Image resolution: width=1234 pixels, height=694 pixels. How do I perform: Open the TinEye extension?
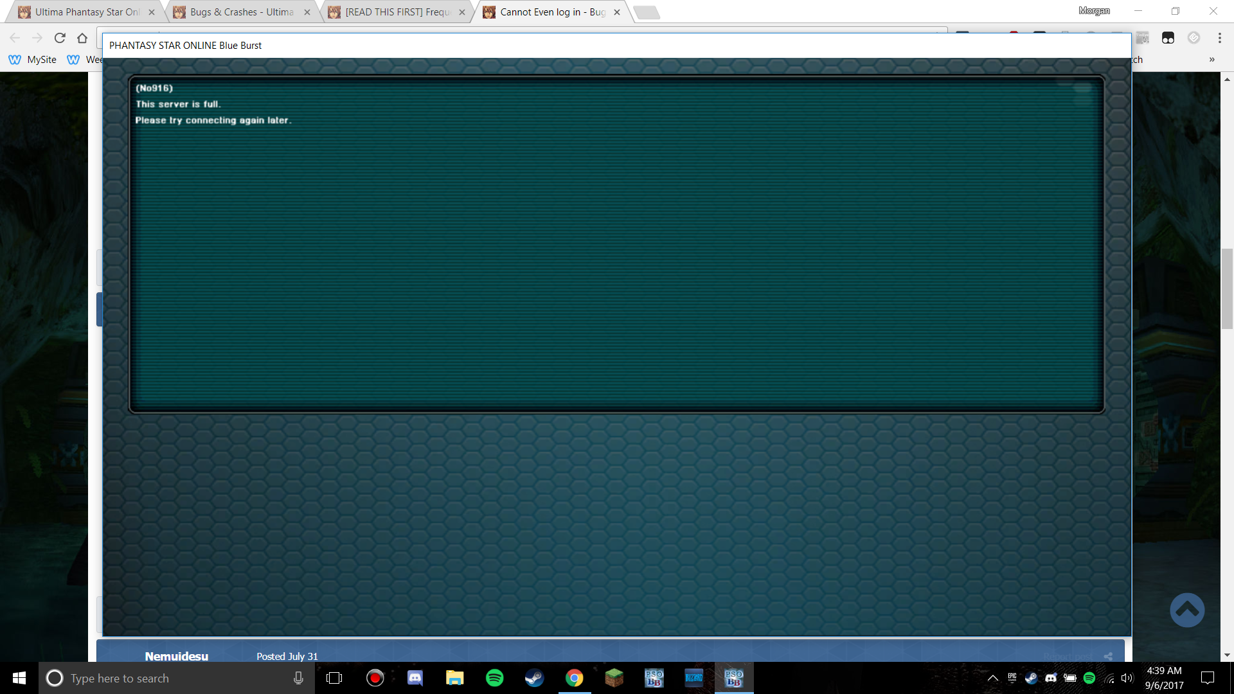[1142, 38]
